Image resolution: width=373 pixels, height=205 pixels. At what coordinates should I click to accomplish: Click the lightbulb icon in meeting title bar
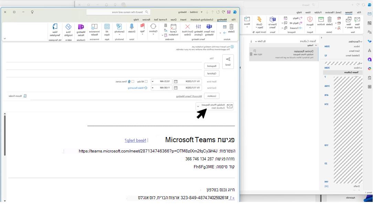(x=32, y=12)
